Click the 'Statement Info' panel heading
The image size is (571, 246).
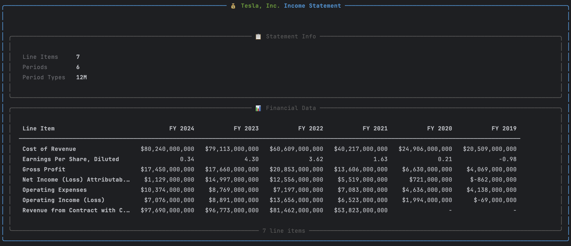291,37
